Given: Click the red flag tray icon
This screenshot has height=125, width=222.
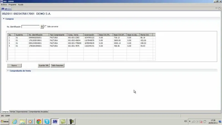Looking at the screenshot, I should (201, 121).
